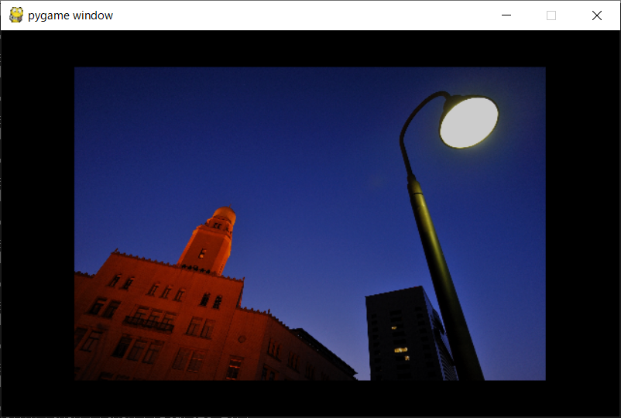The width and height of the screenshot is (621, 418).
Task: Minimize the pygame window
Action: (506, 15)
